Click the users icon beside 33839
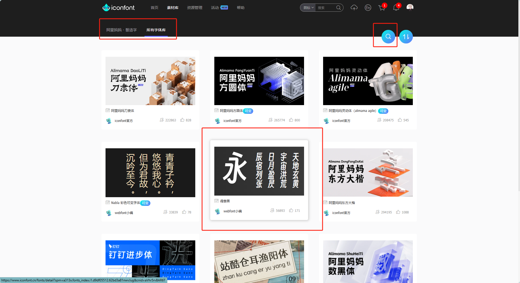This screenshot has width=520, height=283. [165, 212]
